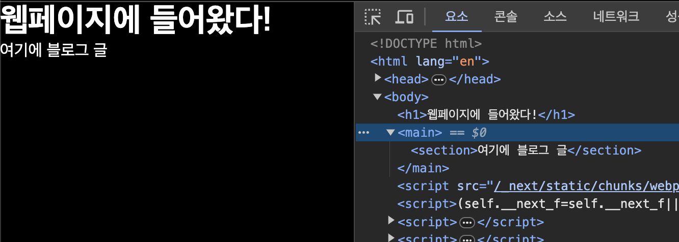Expand the first collapsed script node
The width and height of the screenshot is (679, 242).
pos(391,221)
